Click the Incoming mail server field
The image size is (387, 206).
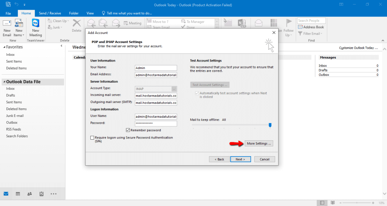pos(156,95)
